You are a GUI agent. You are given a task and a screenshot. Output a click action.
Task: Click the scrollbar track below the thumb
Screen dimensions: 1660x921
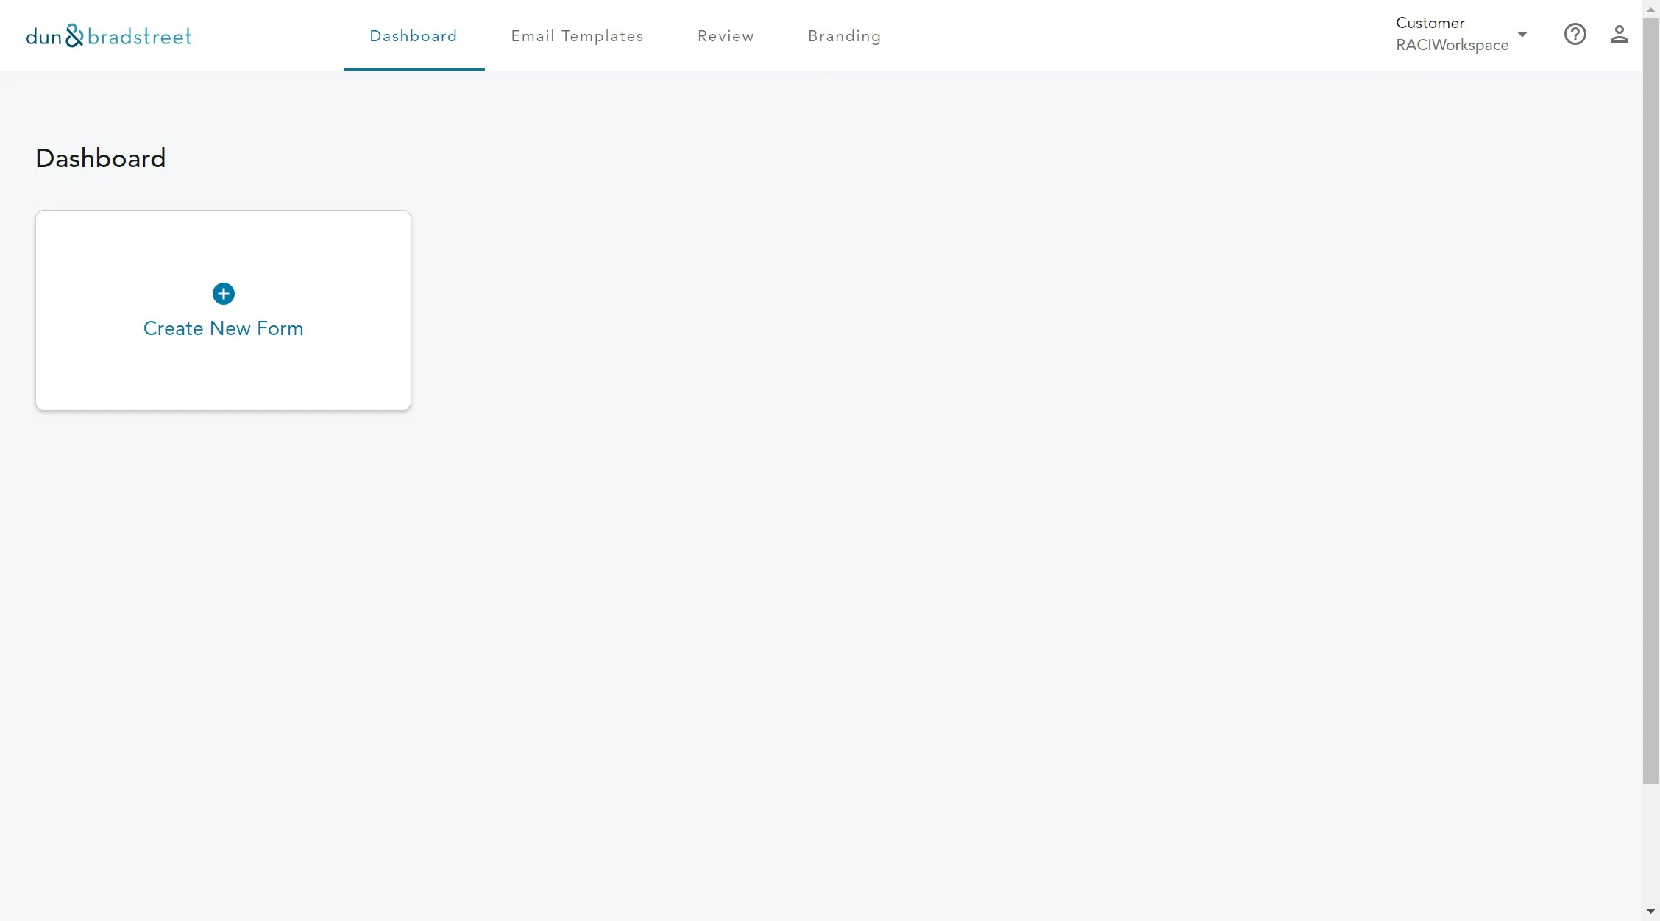pyautogui.click(x=1650, y=847)
